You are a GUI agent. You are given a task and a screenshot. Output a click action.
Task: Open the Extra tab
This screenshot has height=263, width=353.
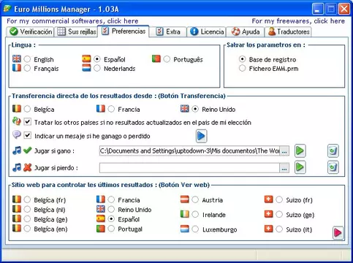(x=168, y=31)
